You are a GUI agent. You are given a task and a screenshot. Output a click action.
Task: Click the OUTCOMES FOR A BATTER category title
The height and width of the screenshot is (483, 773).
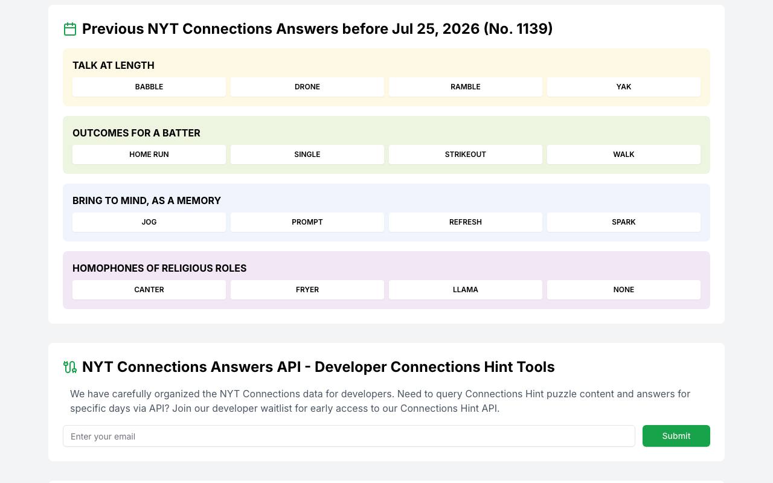point(136,133)
